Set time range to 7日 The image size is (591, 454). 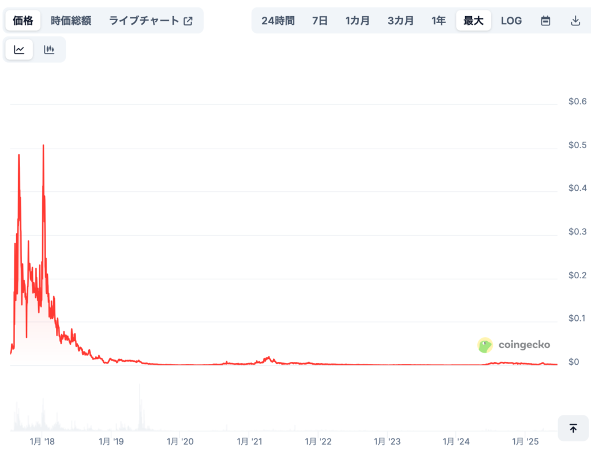(320, 21)
